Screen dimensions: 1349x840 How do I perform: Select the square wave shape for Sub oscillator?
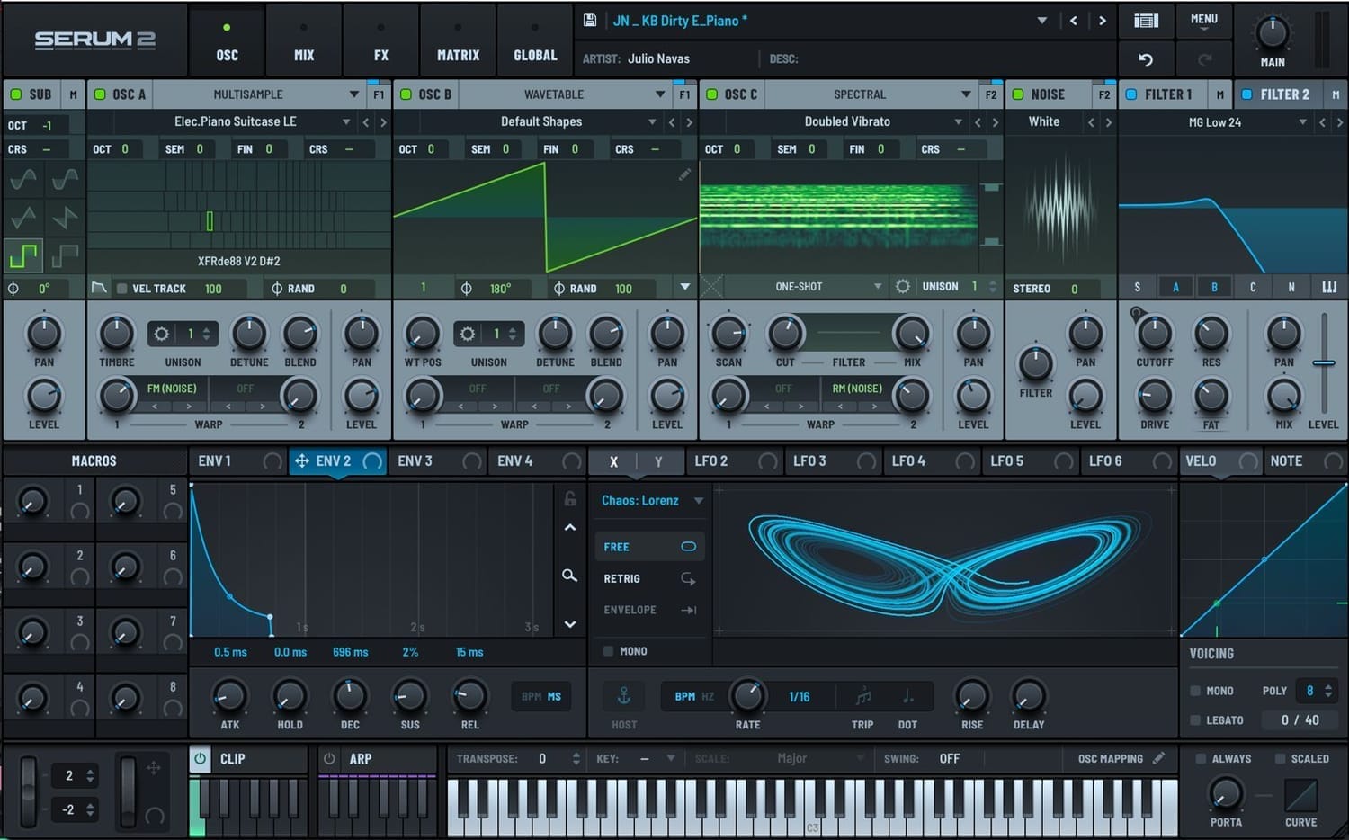23,256
